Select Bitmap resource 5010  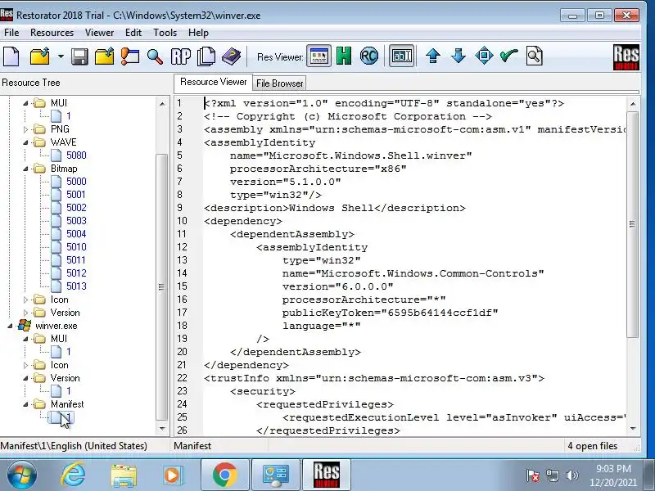tap(76, 247)
